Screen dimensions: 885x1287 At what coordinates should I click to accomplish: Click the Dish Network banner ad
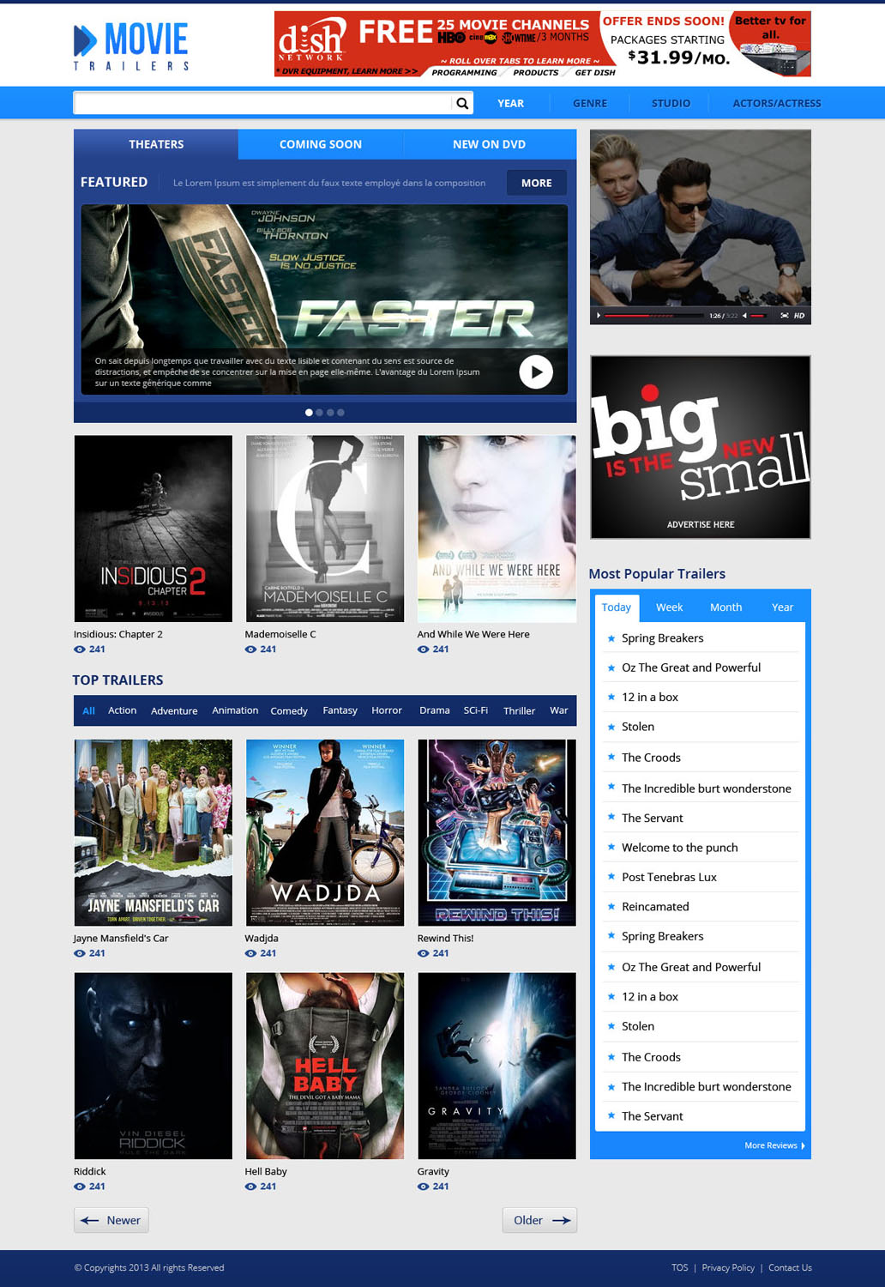coord(542,44)
